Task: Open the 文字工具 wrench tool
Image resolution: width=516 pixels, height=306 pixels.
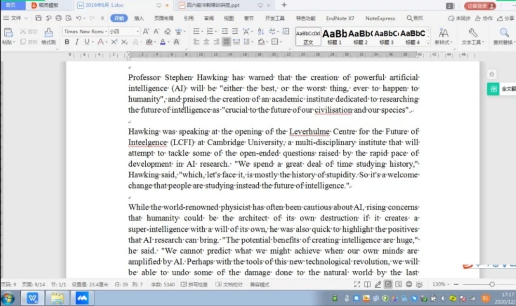Action: pyautogui.click(x=472, y=33)
